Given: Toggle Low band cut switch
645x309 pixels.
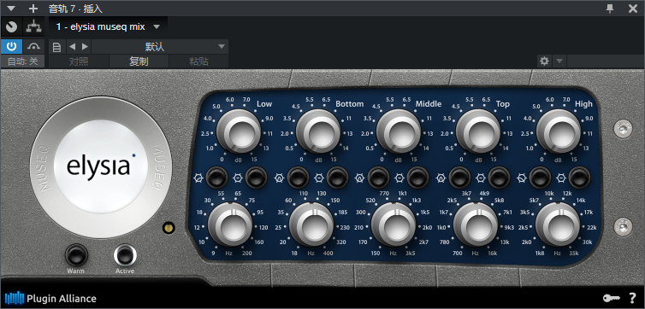Looking at the screenshot, I should (x=216, y=178).
